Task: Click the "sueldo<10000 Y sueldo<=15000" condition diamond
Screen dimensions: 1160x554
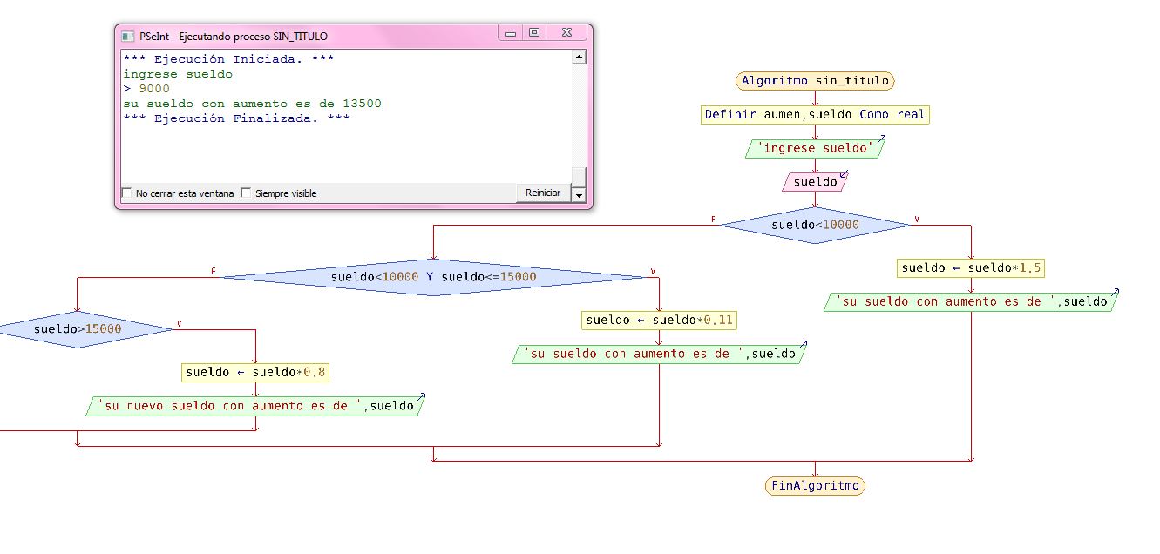Action: 436,275
